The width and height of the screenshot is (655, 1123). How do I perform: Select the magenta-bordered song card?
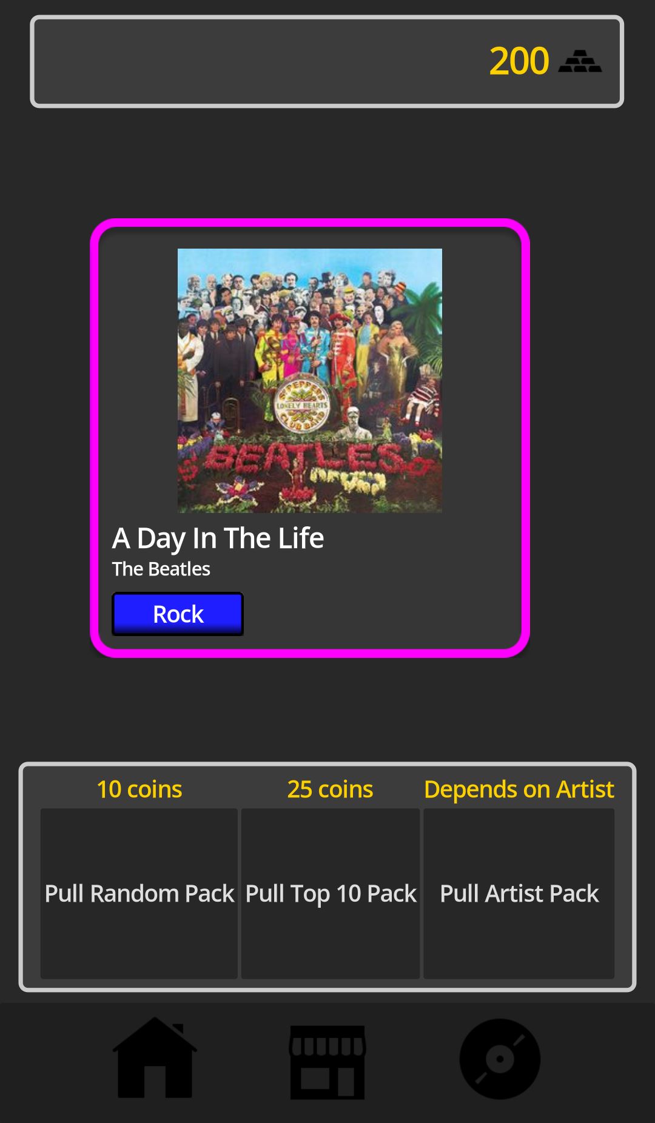click(x=310, y=438)
